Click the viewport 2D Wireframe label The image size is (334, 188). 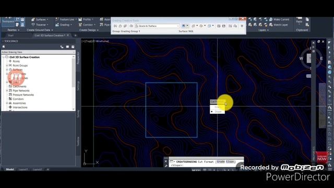click(100, 41)
